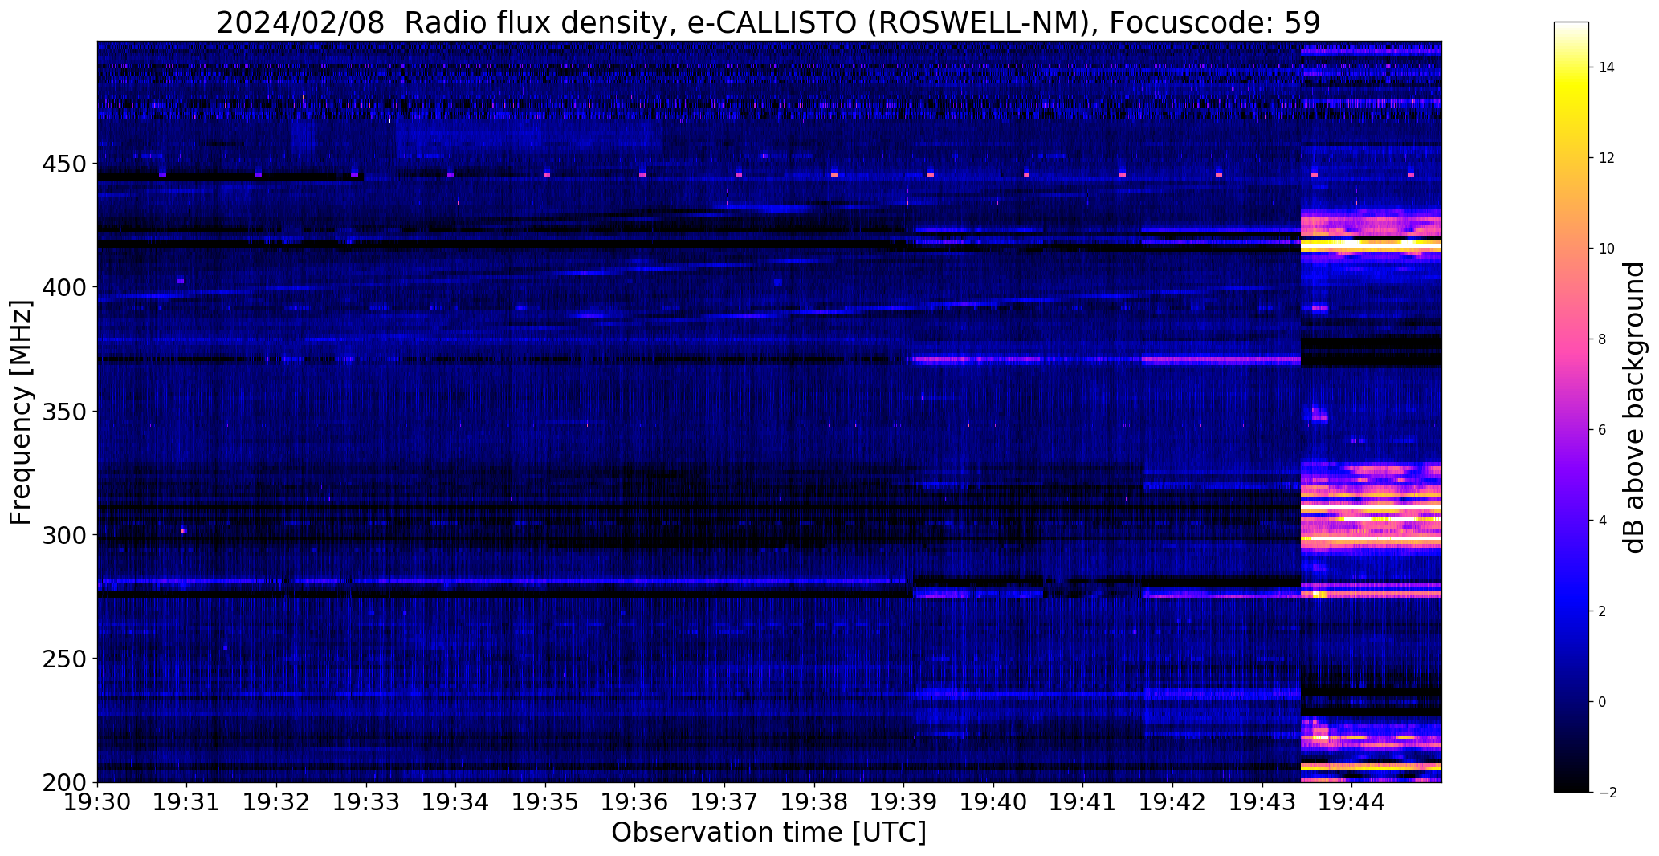
Task: Click the 19:44 time tick label
Action: 1352,801
